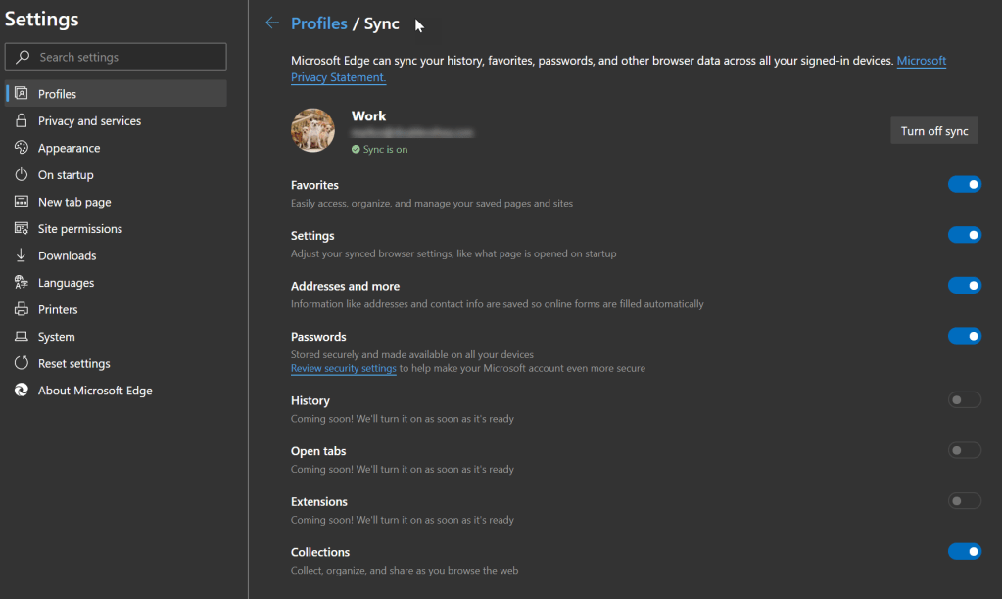This screenshot has height=599, width=1002.
Task: Open Site permissions settings section
Action: 79,229
